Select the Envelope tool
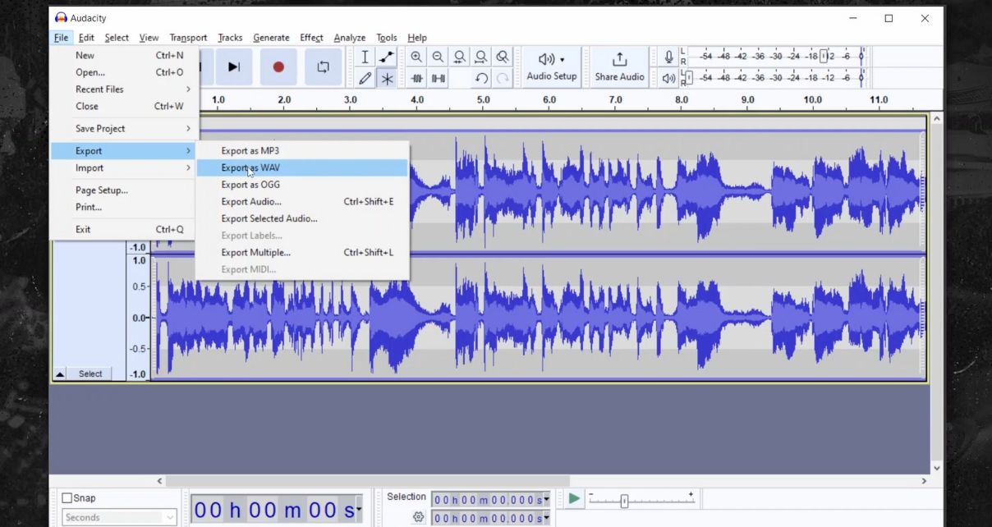Screen dimensions: 992x527 click(x=387, y=57)
